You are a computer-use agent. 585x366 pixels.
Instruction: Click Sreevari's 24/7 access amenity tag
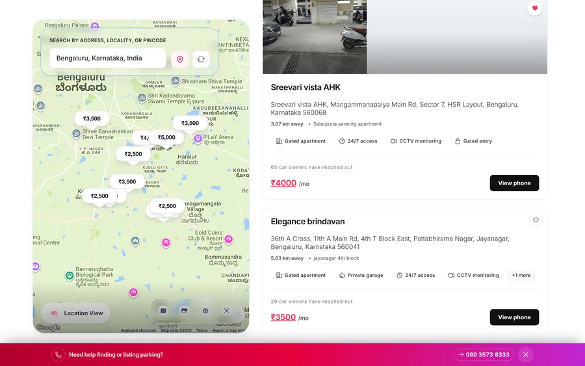click(x=358, y=141)
